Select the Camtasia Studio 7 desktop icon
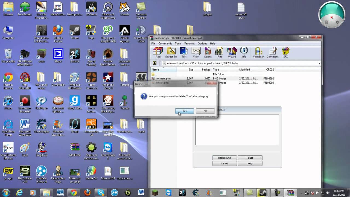 [141, 10]
